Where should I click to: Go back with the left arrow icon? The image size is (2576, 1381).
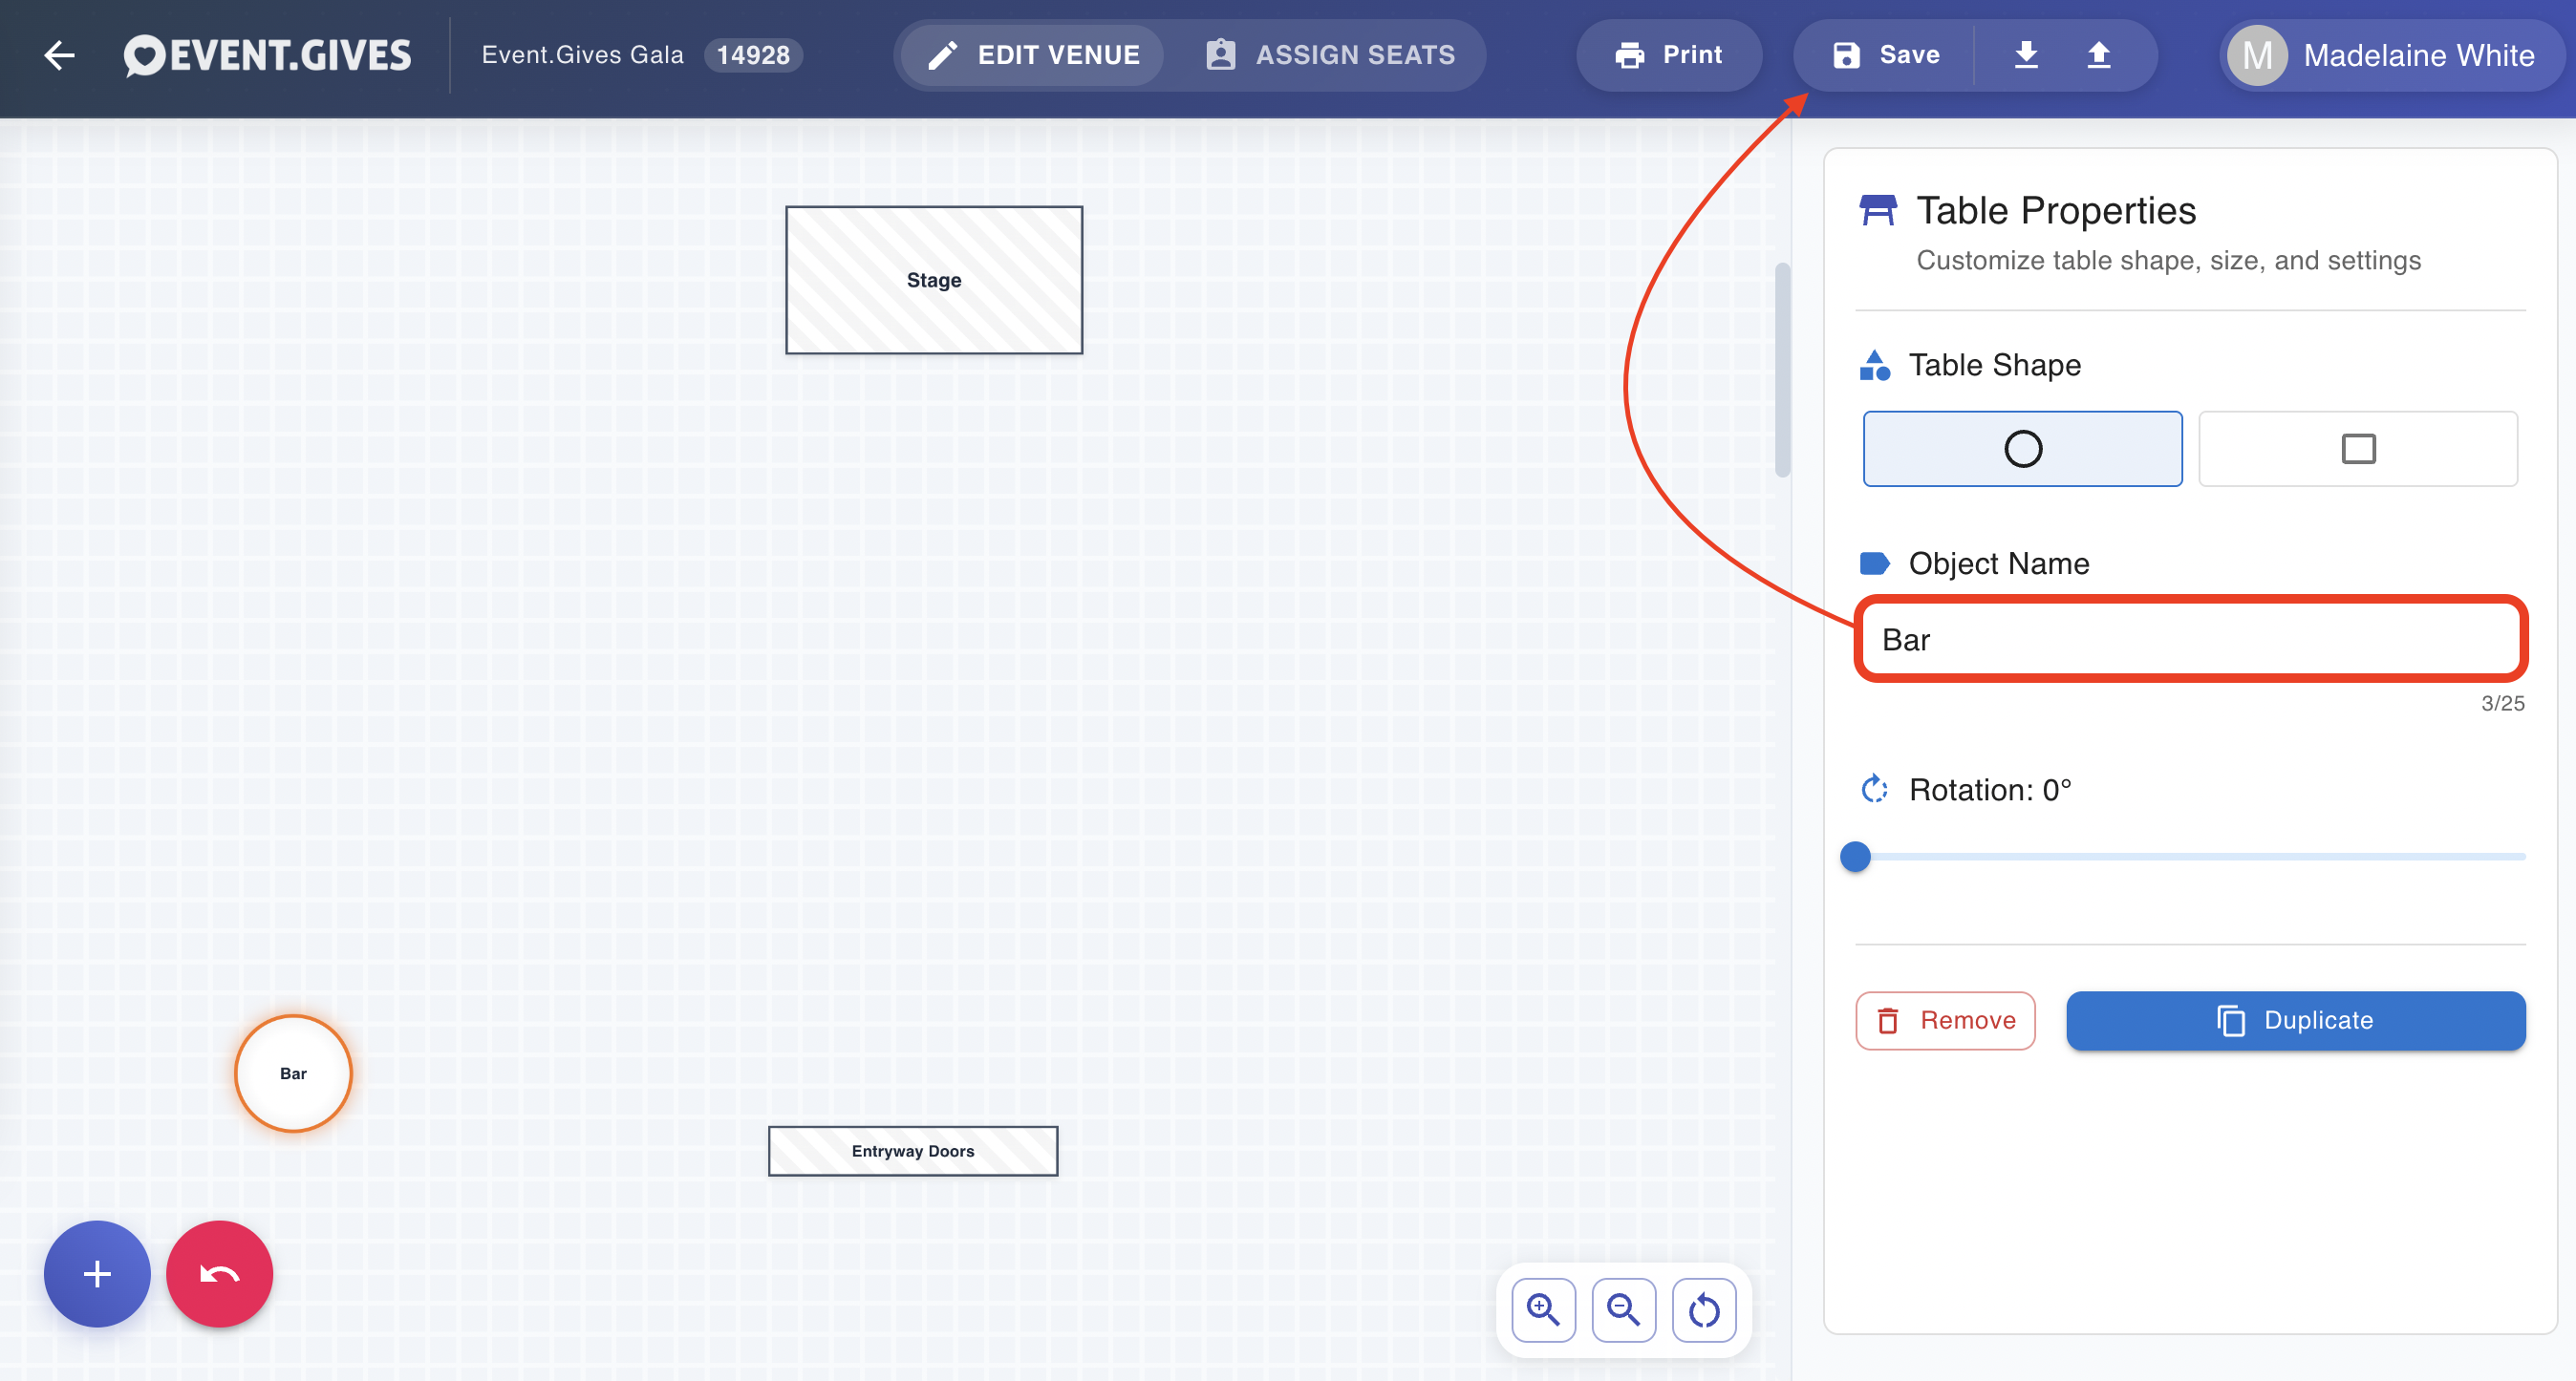(60, 55)
